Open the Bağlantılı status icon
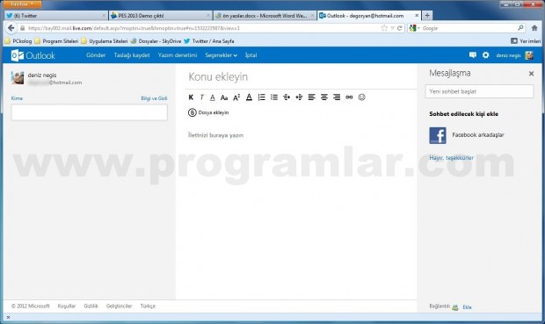This screenshot has height=324, width=545. pos(455,307)
